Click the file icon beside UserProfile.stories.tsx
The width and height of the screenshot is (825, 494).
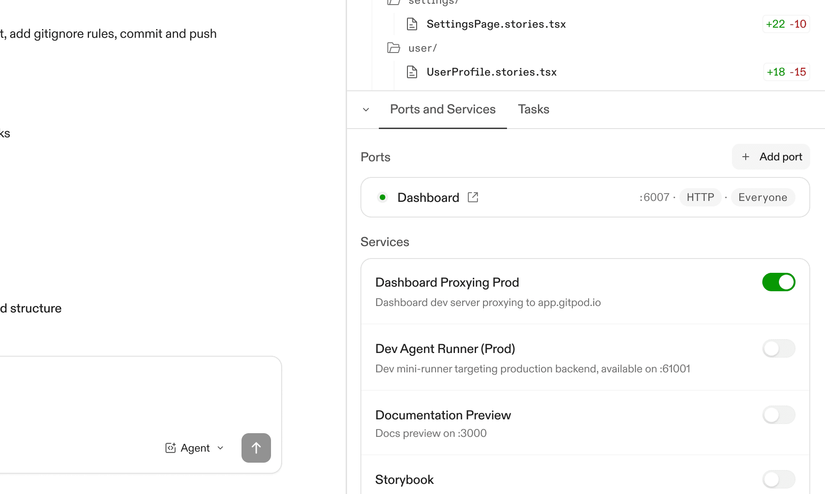point(412,71)
